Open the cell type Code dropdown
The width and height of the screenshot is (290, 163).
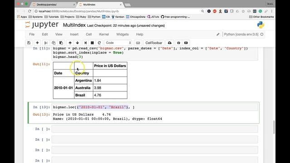[x=118, y=43]
